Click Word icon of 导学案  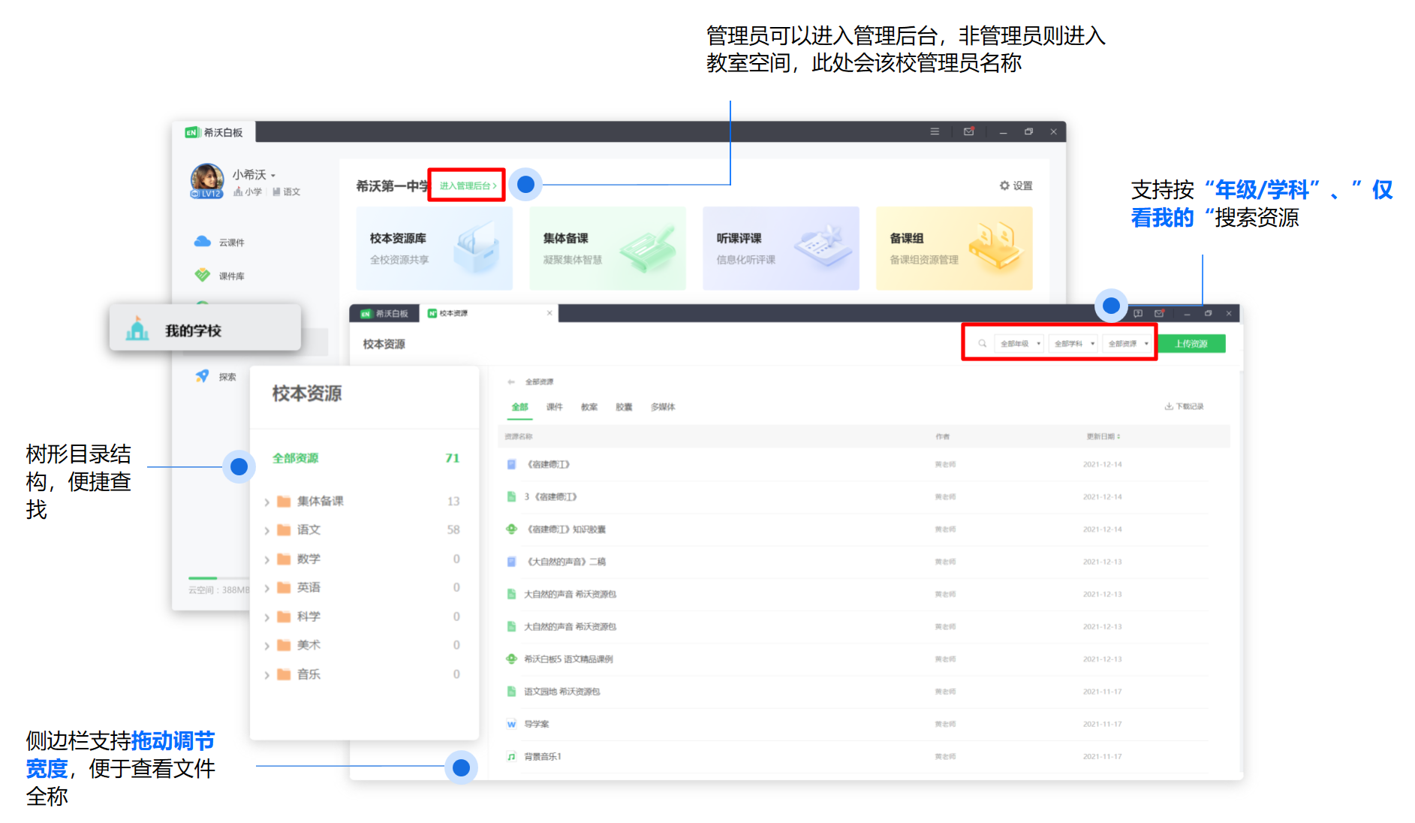coord(511,724)
